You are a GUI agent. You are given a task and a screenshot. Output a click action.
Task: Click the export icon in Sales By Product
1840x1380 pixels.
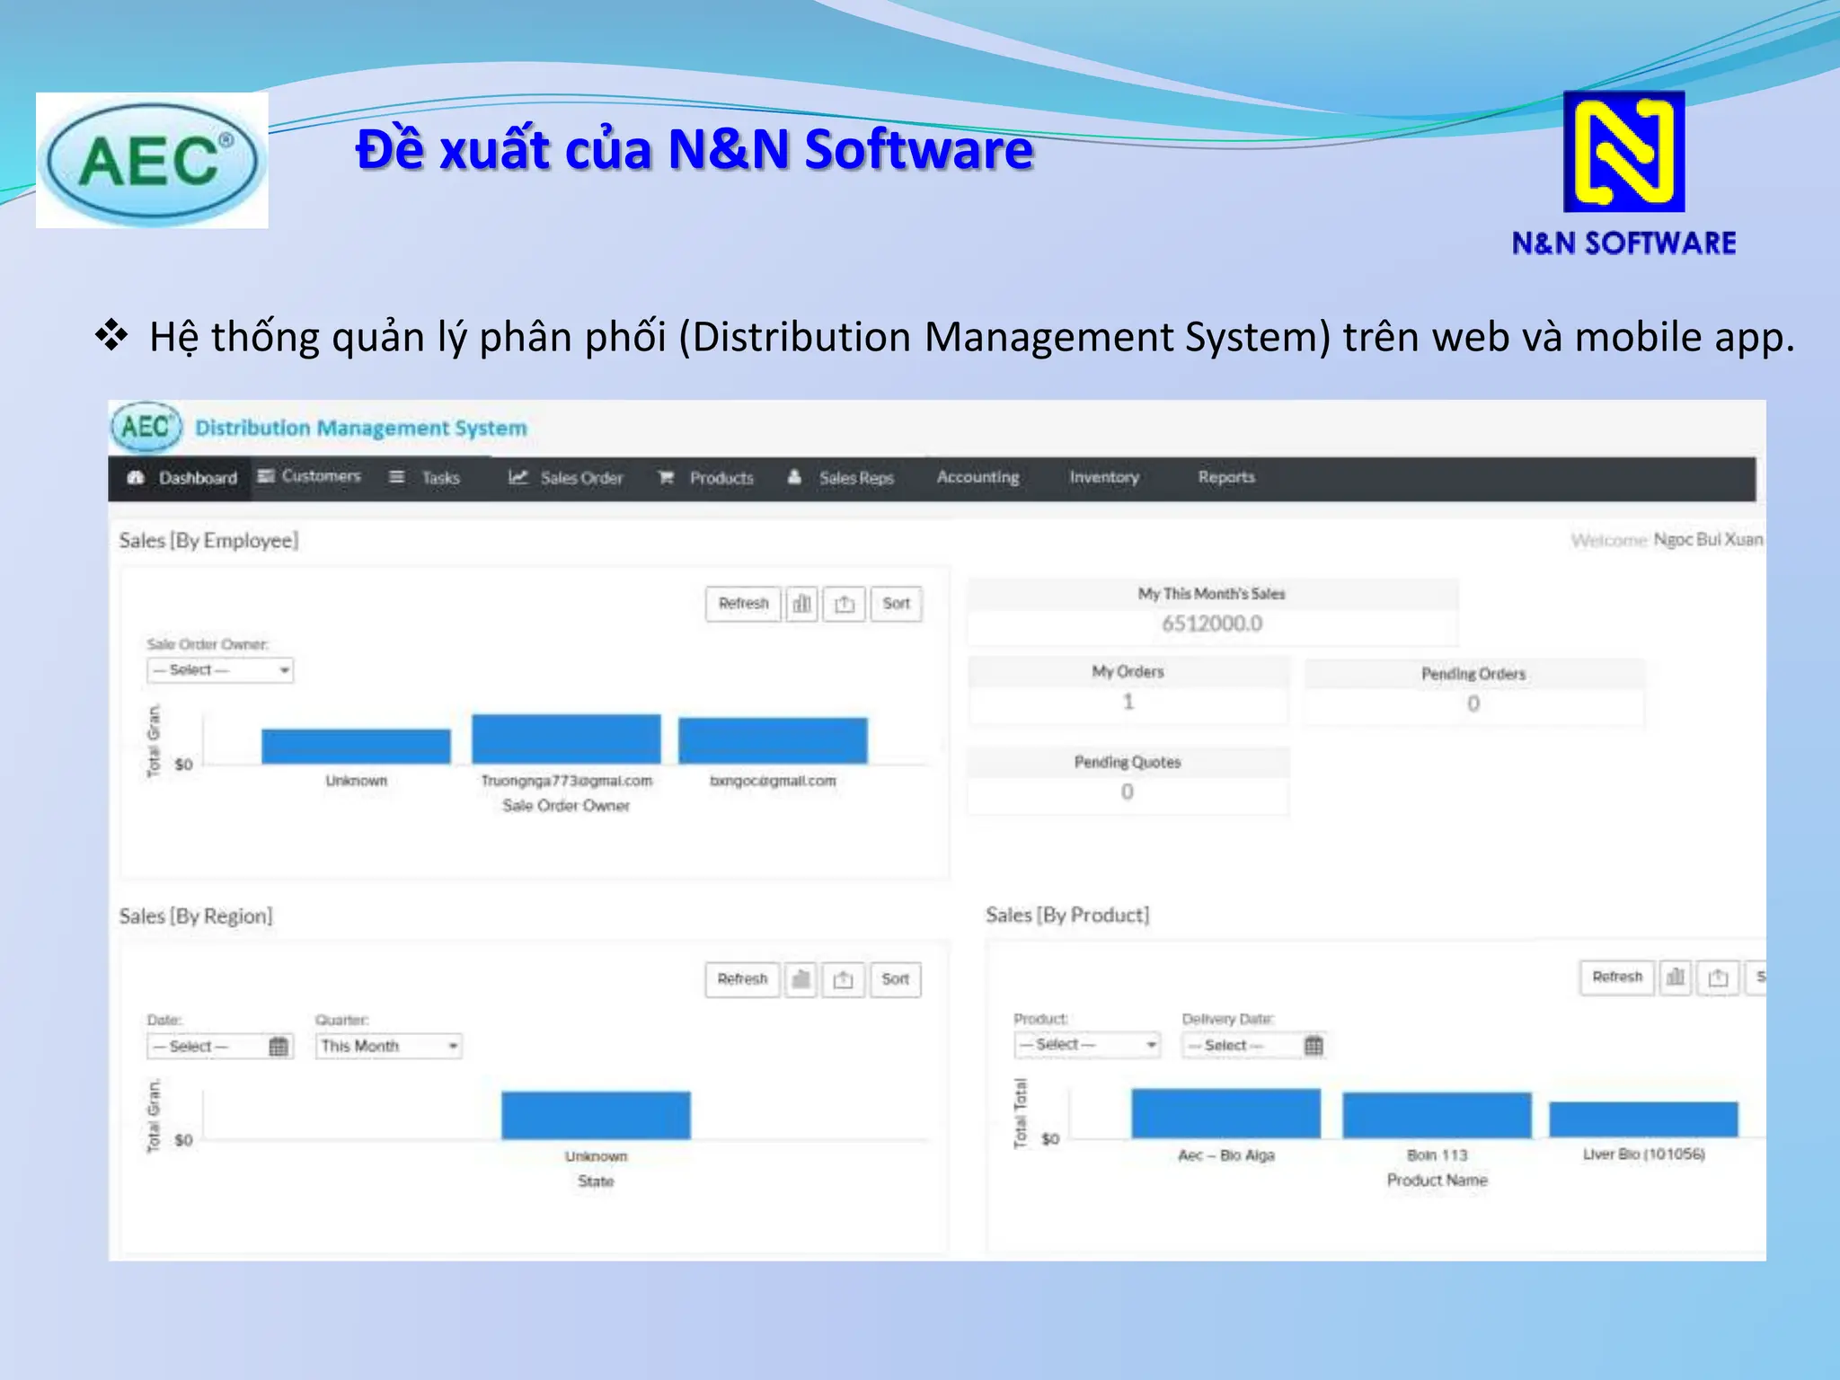click(x=1718, y=977)
